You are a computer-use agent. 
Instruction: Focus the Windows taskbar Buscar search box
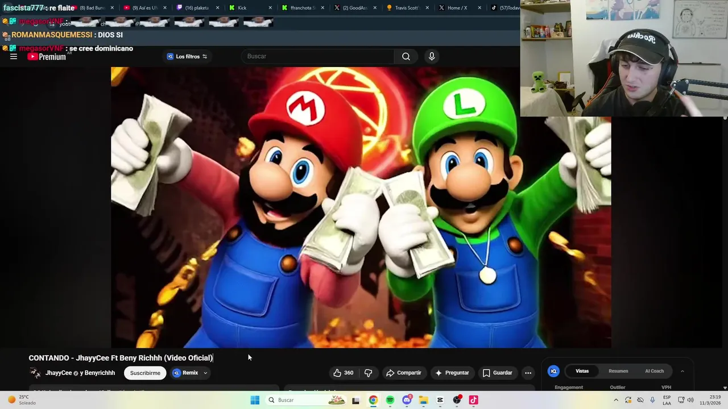point(306,400)
